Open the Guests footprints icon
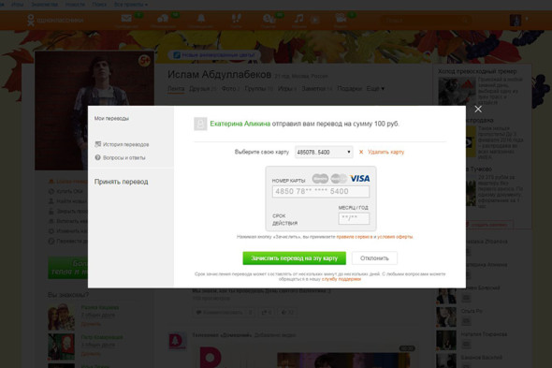Screen dimensions: 552x368 pyautogui.click(x=236, y=19)
